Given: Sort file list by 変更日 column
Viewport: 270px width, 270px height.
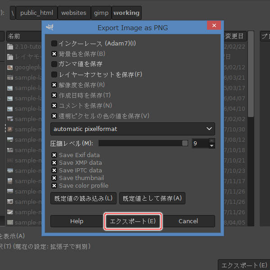Looking at the screenshot, I should click(x=235, y=36).
